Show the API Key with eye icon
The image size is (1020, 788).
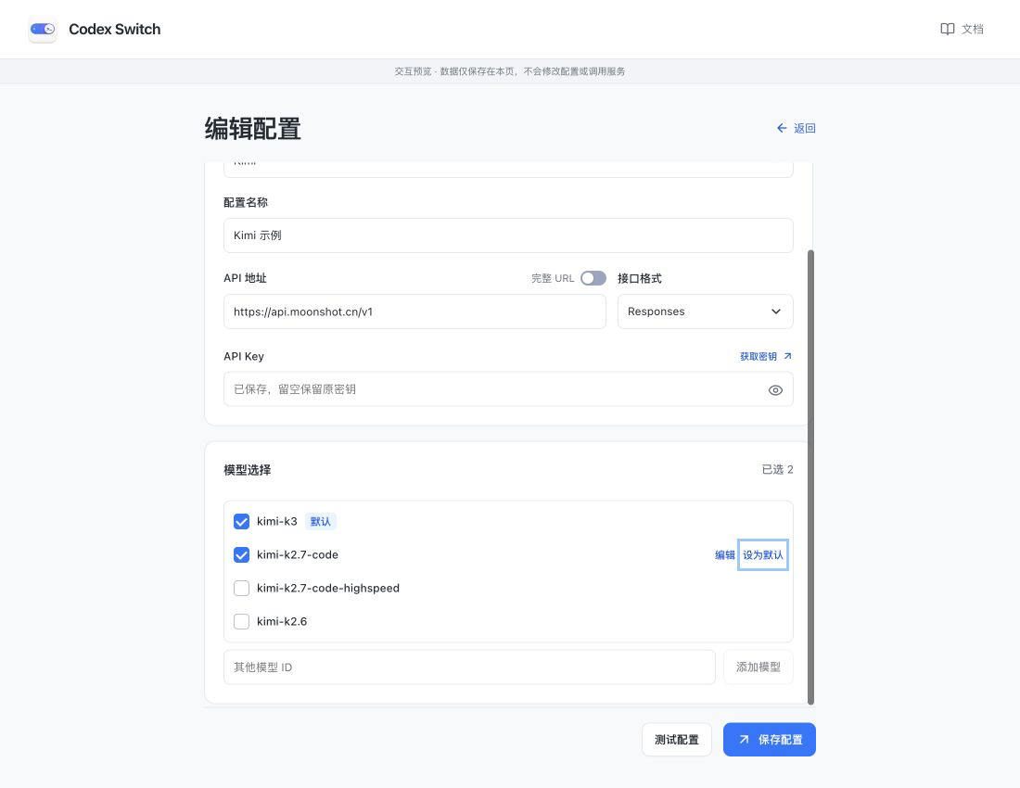pyautogui.click(x=775, y=390)
